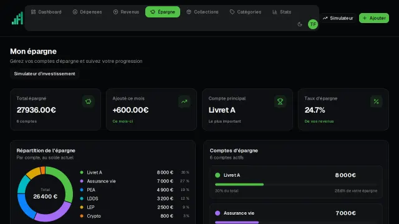This screenshot has height=224, width=399.
Task: Open the Simulateur d'investissement button
Action: [x=44, y=73]
